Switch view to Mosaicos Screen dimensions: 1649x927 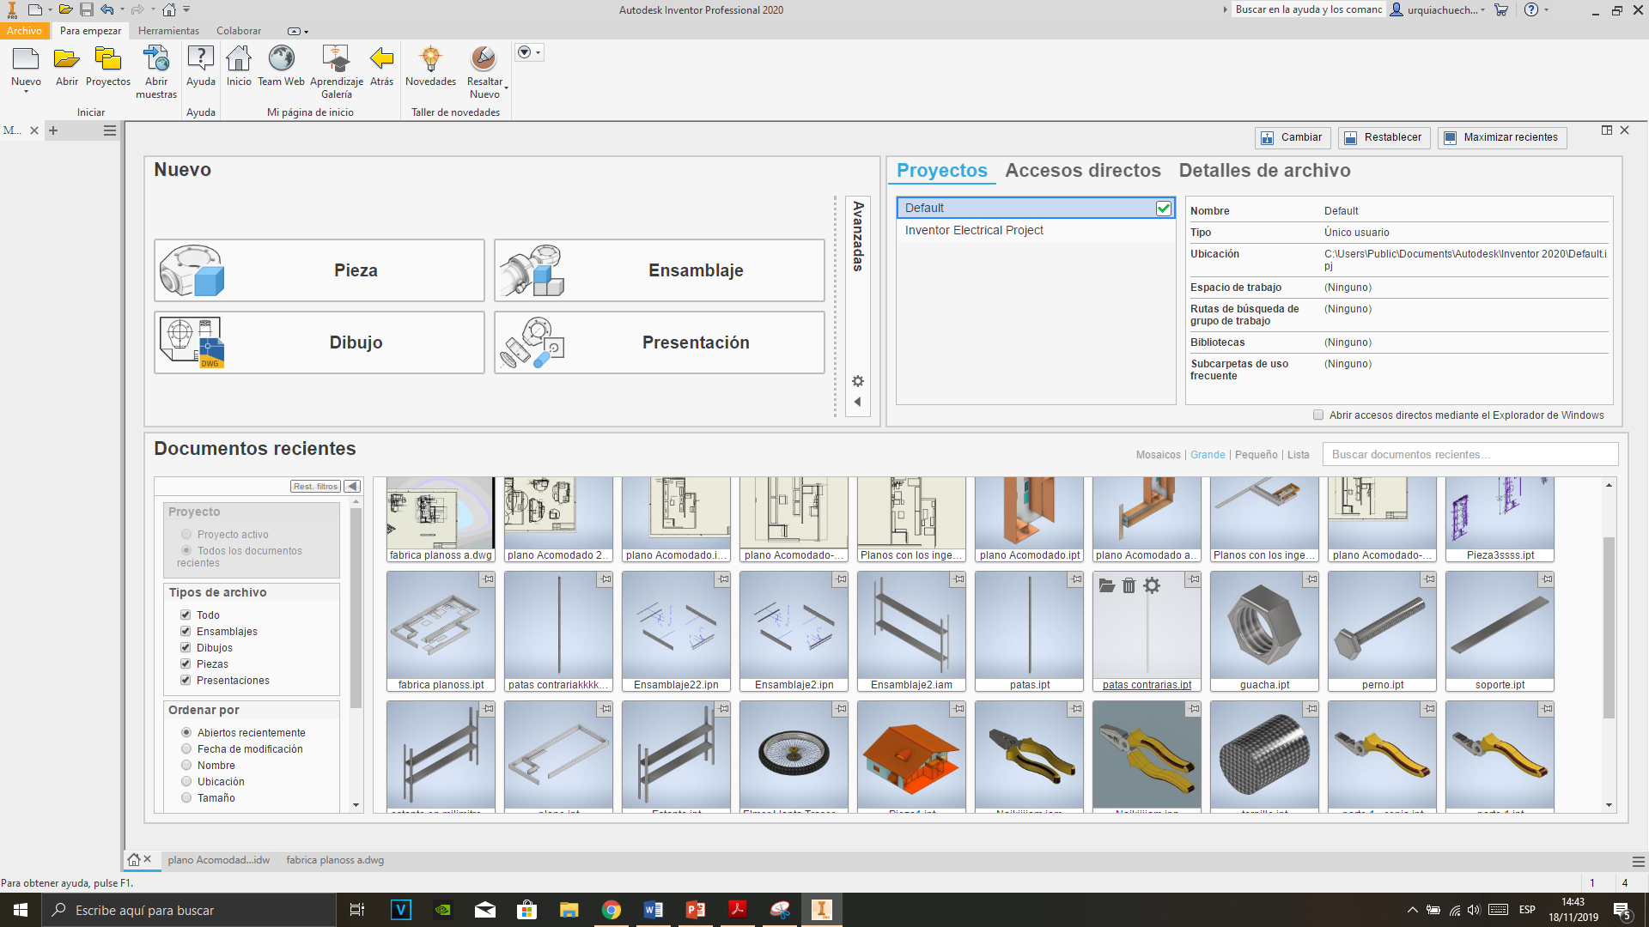tap(1158, 455)
